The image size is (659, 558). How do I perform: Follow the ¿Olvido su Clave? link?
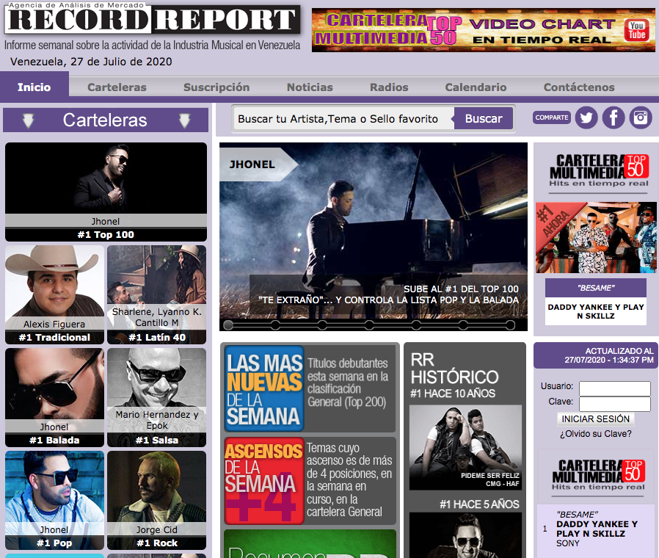pyautogui.click(x=595, y=433)
